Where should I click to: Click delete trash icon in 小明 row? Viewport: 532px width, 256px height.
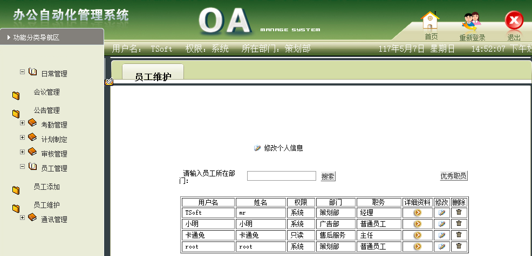[459, 223]
